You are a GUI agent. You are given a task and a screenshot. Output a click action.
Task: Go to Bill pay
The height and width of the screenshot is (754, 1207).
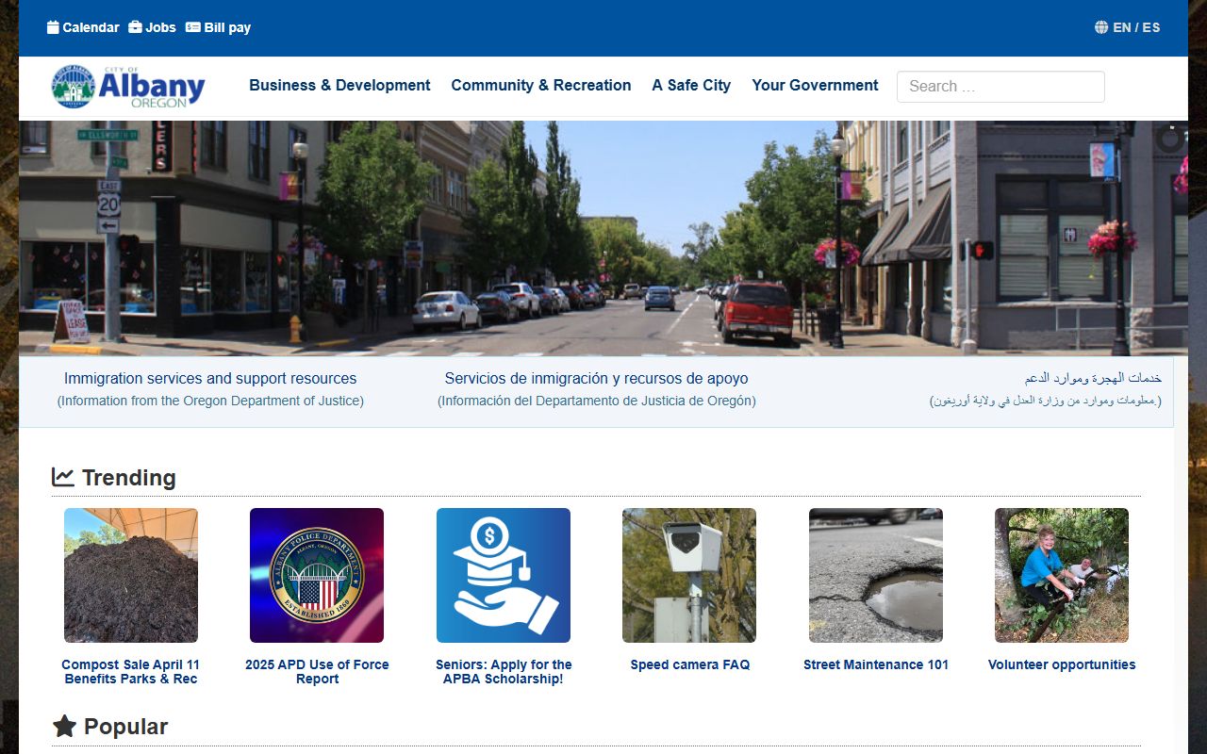click(227, 27)
